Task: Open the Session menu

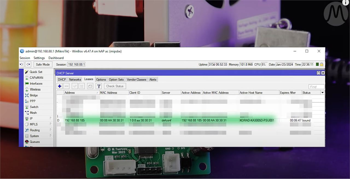Action: (x=25, y=58)
